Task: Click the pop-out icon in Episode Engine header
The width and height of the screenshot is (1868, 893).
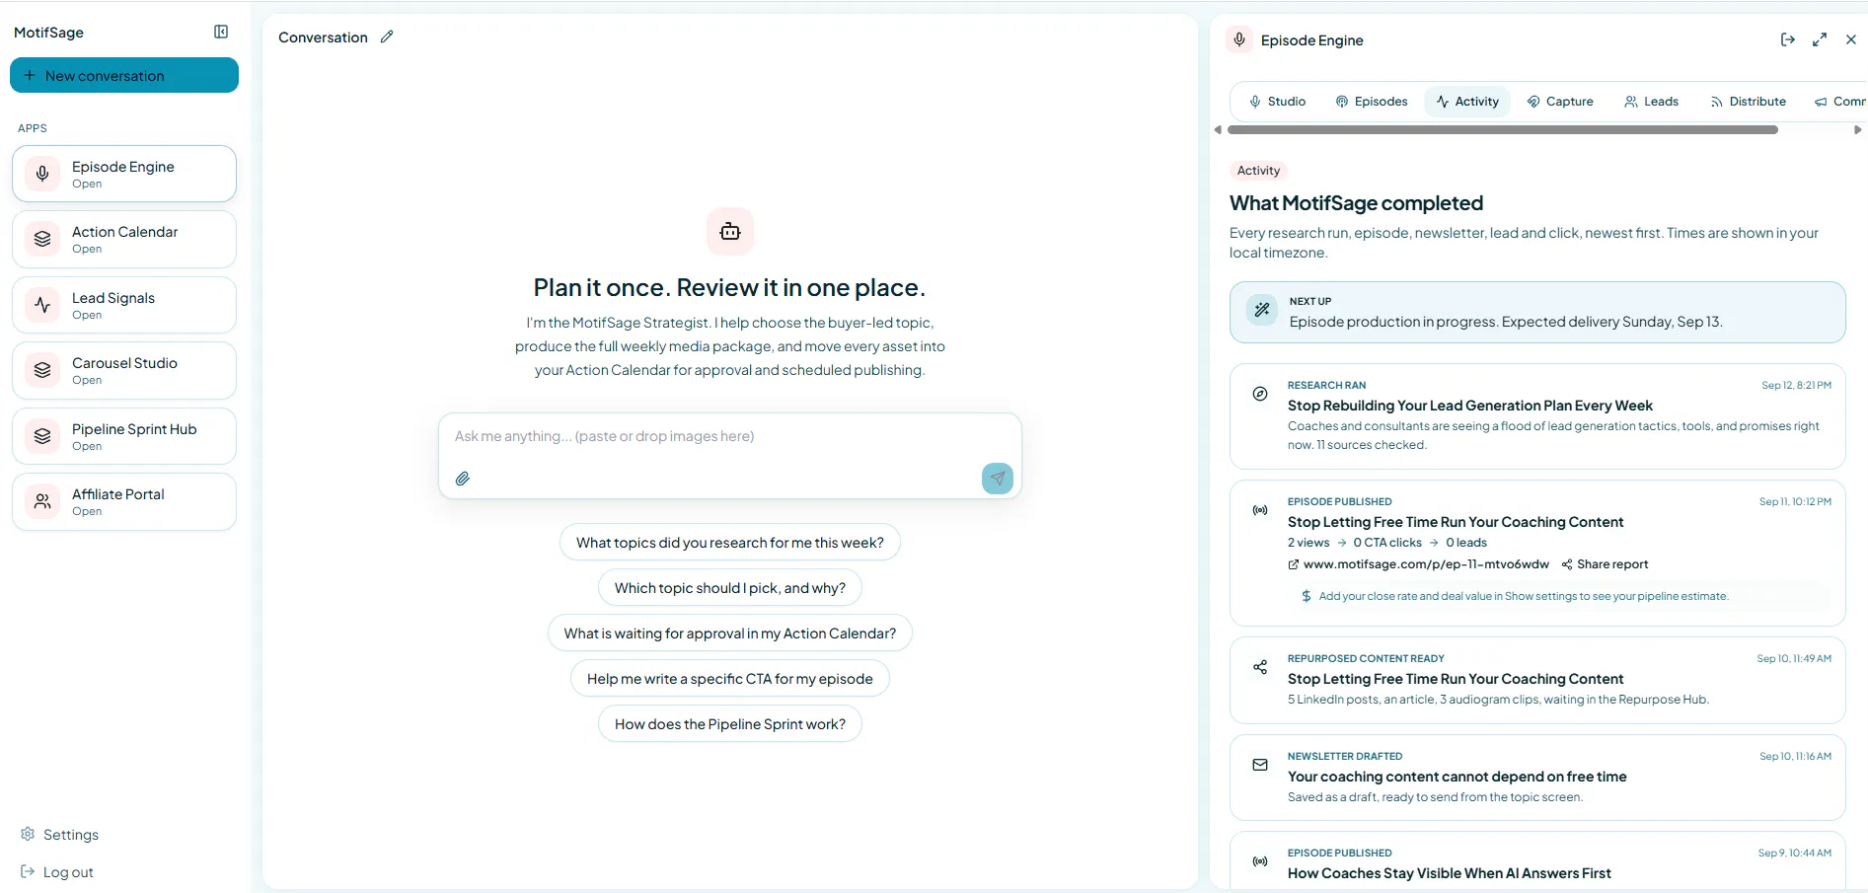Action: click(1788, 39)
